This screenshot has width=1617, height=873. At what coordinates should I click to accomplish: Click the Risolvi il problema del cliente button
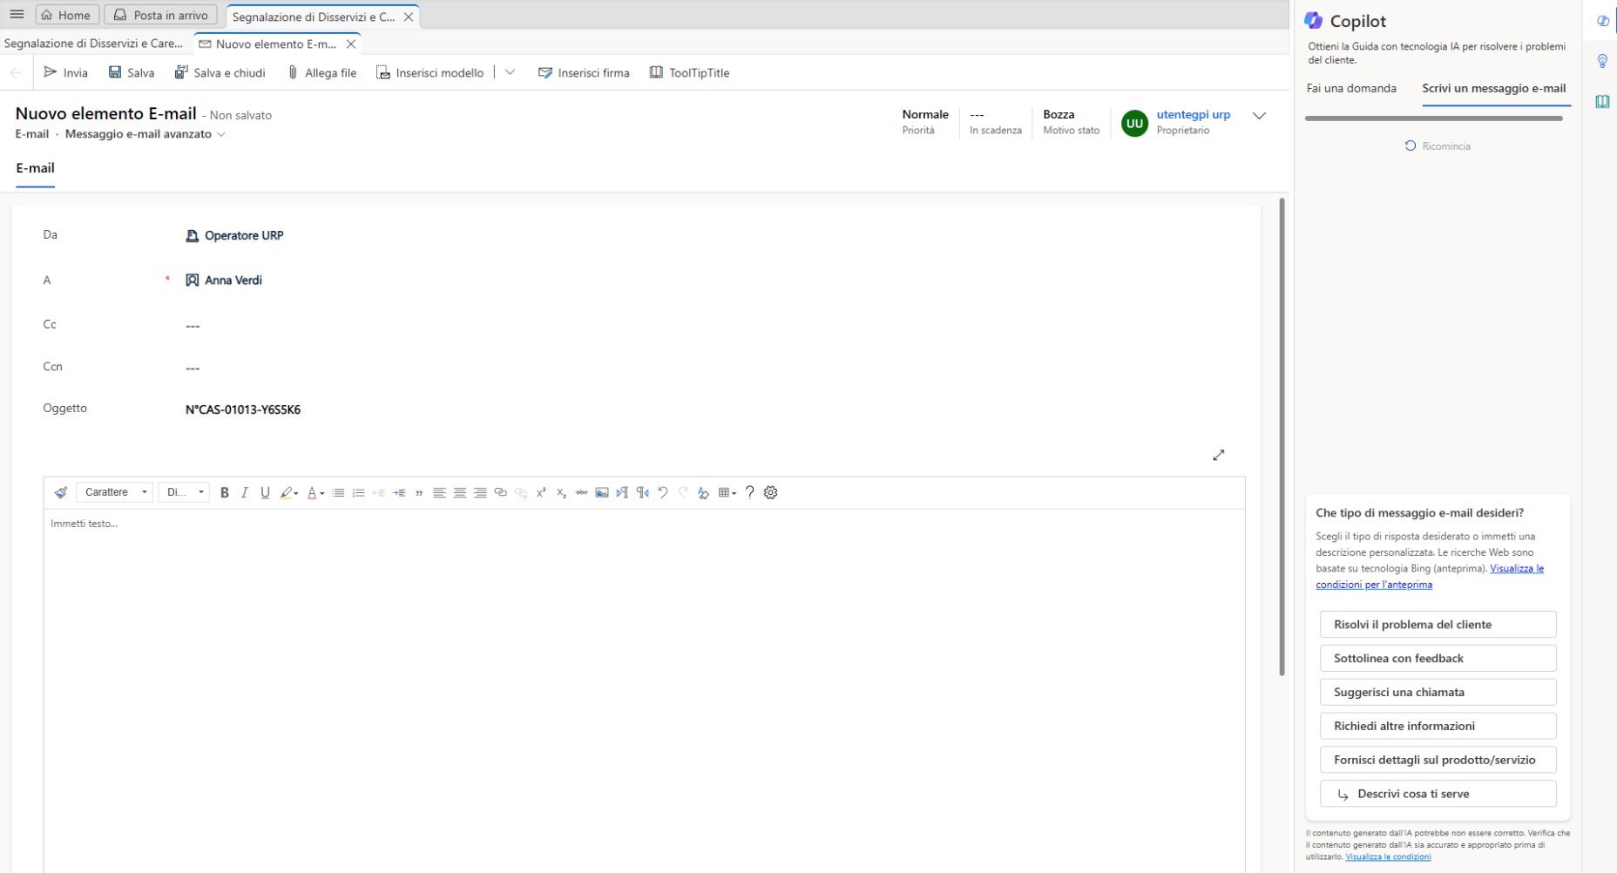1437,624
